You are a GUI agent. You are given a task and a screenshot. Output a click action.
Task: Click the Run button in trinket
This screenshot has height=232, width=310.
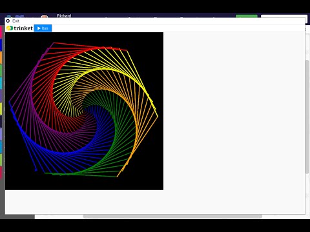(x=43, y=28)
